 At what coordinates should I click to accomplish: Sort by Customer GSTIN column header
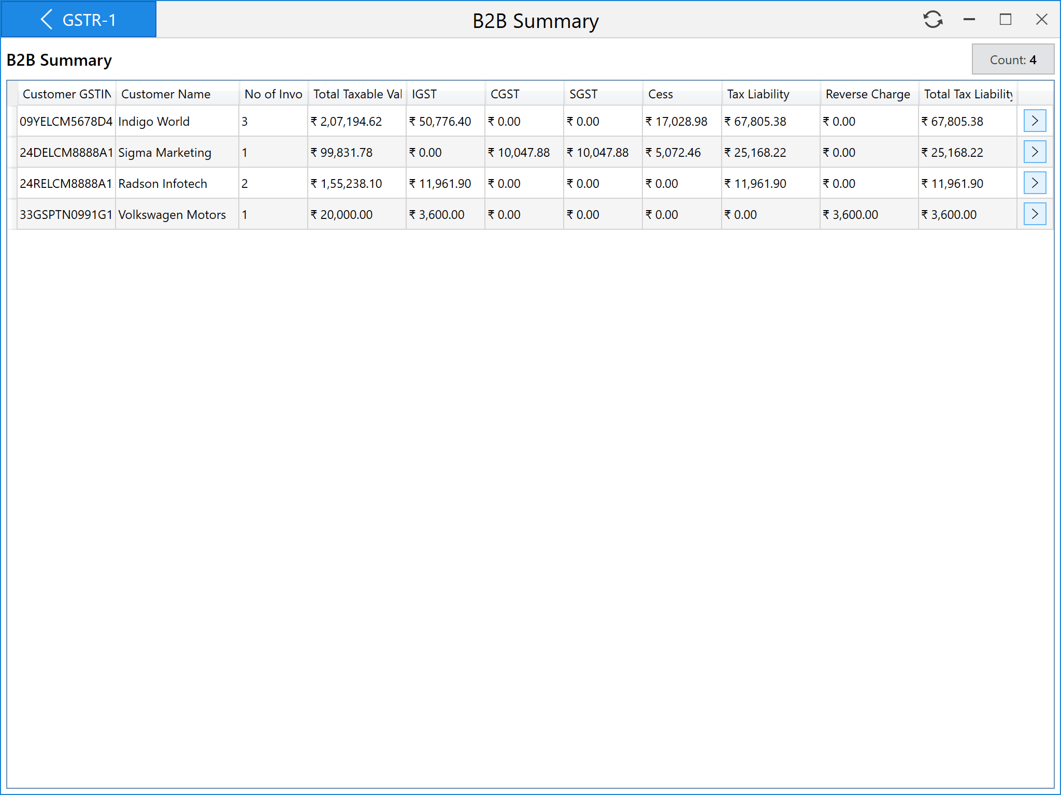66,94
